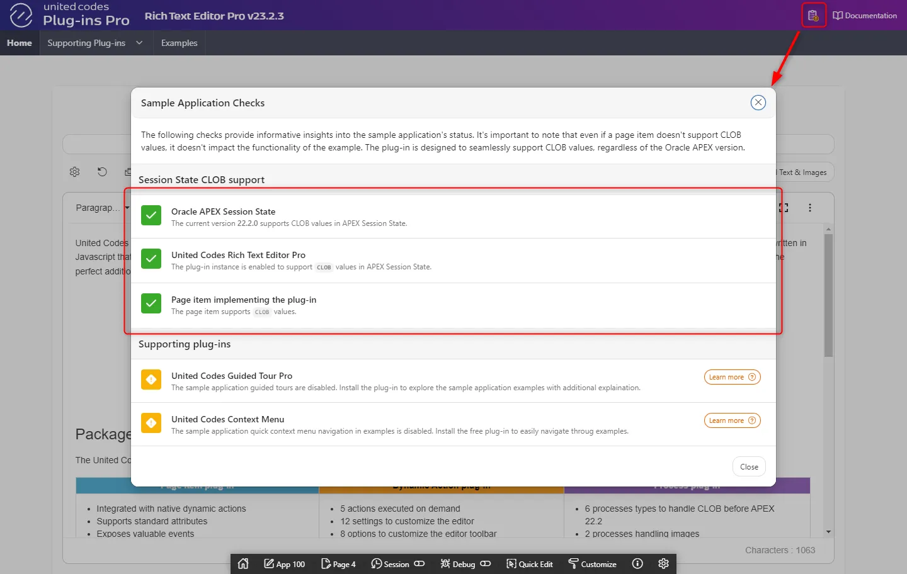Toggle the Debug switch in developer toolbar
The width and height of the screenshot is (907, 574).
click(x=485, y=564)
